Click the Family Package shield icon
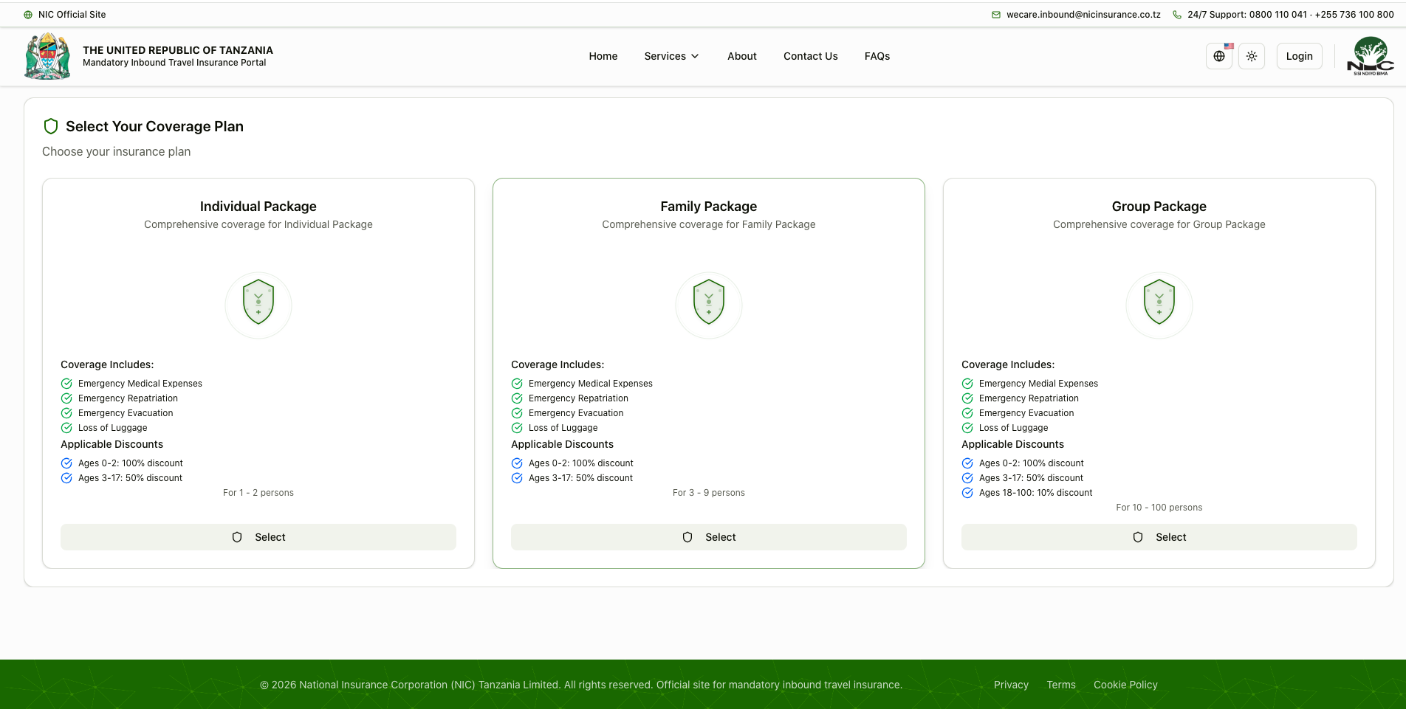The width and height of the screenshot is (1406, 709). pyautogui.click(x=709, y=302)
